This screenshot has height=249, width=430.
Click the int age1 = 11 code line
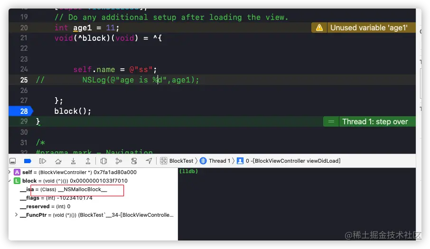[x=87, y=28]
